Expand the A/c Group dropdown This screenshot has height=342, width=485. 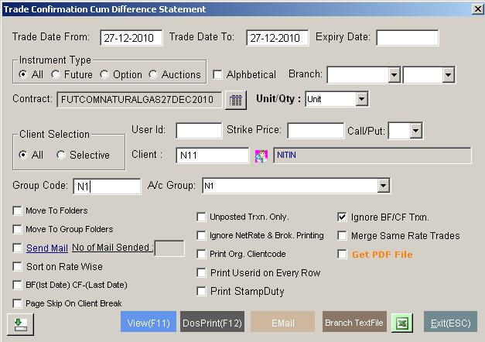pyautogui.click(x=383, y=186)
